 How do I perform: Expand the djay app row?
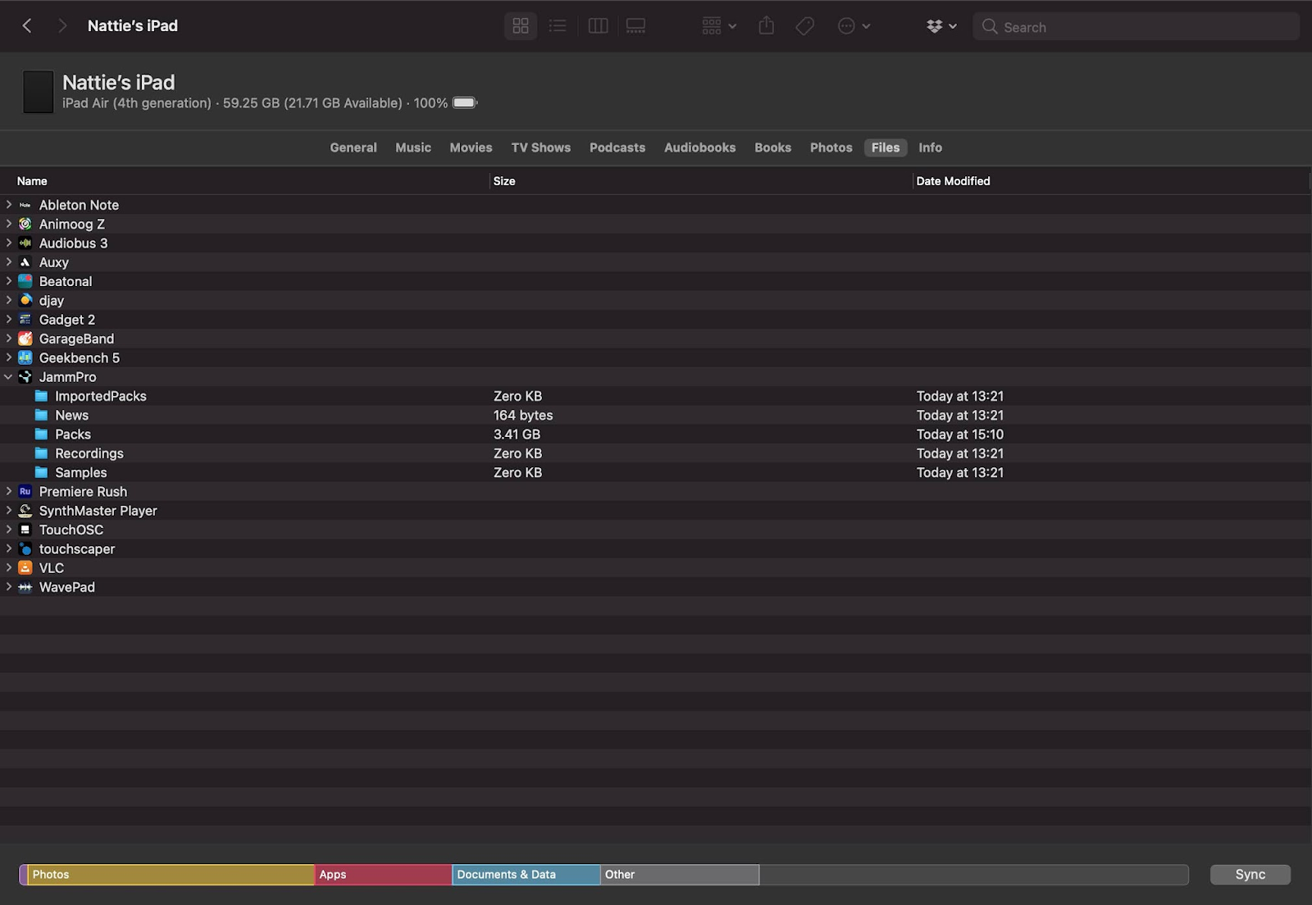(x=9, y=301)
